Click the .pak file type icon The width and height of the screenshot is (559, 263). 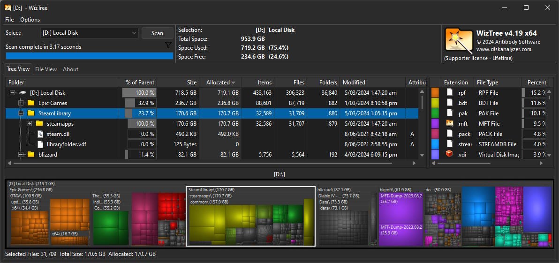pos(450,113)
